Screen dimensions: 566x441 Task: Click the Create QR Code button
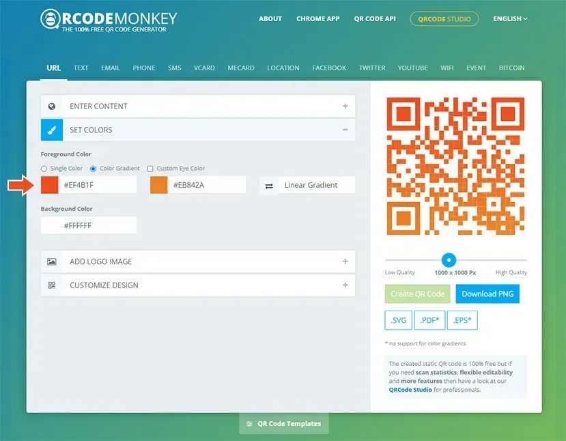[418, 294]
